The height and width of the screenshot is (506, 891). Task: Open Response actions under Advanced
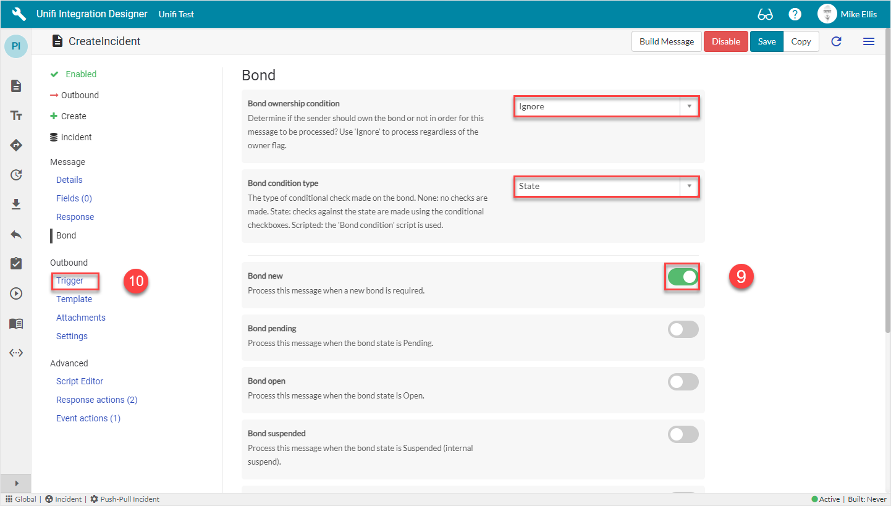(x=96, y=399)
